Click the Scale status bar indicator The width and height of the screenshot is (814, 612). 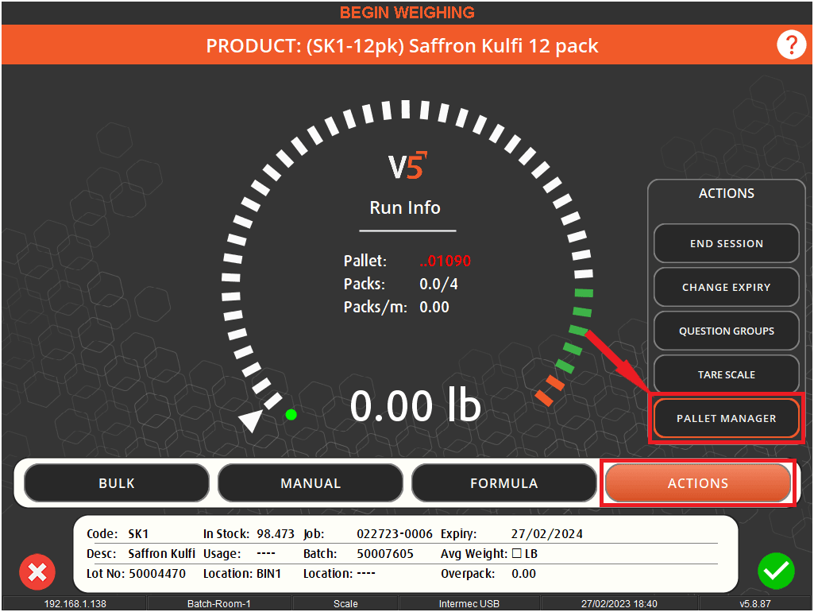pos(345,603)
